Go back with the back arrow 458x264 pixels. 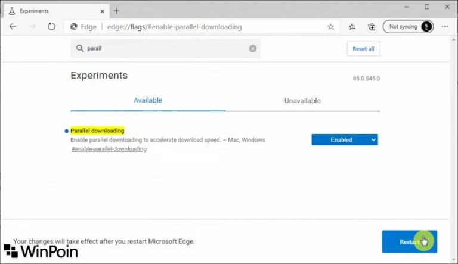coord(13,27)
